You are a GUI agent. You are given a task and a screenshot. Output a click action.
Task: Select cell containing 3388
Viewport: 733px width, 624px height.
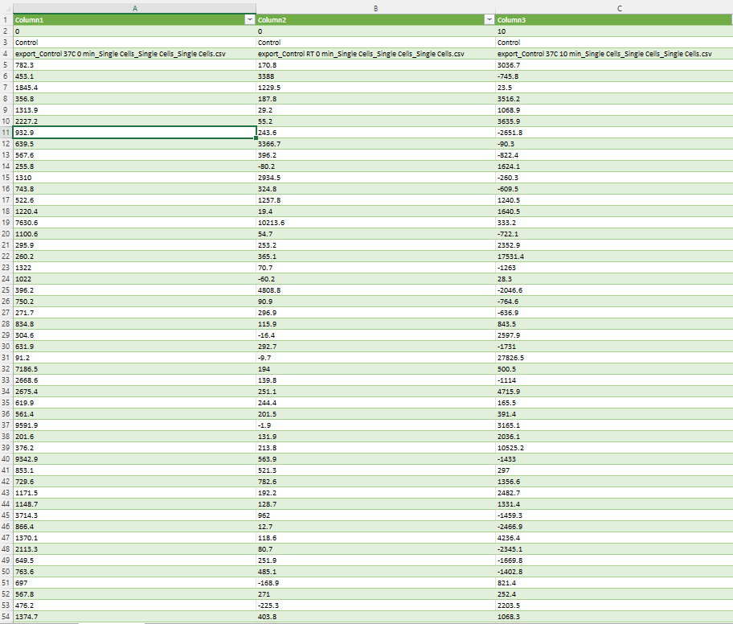coord(375,76)
